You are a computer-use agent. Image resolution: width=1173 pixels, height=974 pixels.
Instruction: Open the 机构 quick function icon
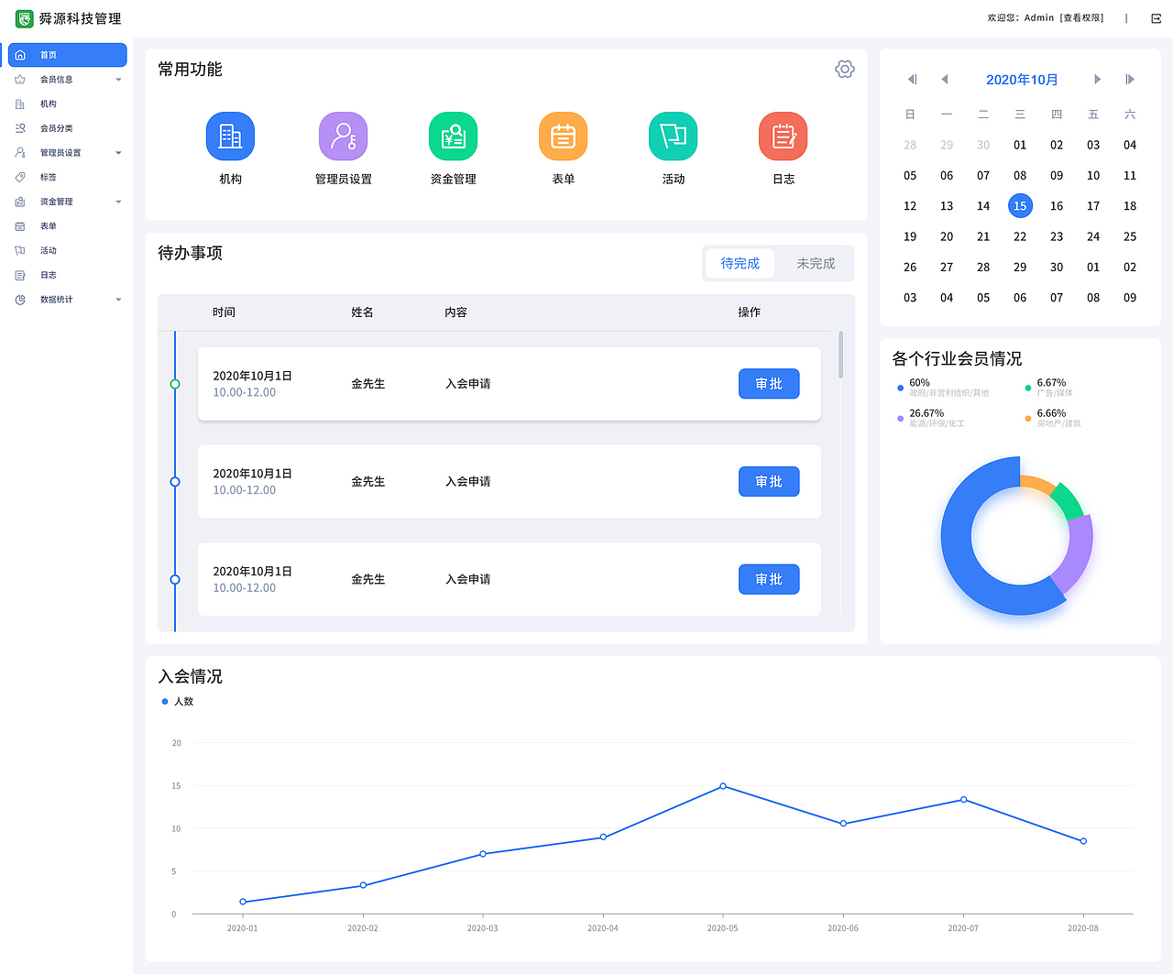pyautogui.click(x=230, y=135)
